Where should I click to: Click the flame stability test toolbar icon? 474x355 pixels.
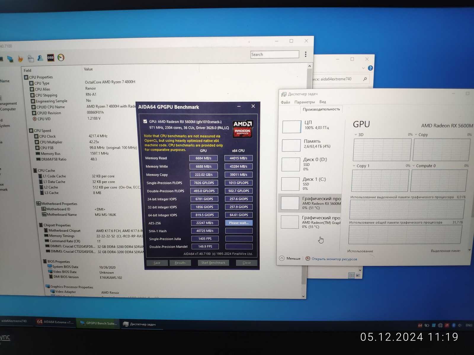pos(20,59)
